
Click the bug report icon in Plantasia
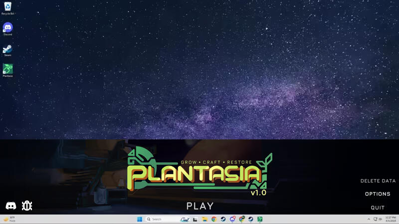pos(27,206)
